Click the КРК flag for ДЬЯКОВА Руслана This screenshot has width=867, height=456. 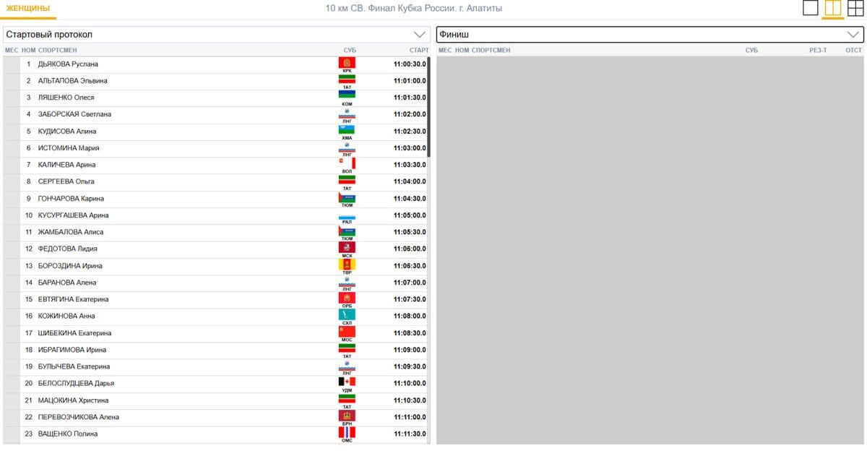click(347, 63)
